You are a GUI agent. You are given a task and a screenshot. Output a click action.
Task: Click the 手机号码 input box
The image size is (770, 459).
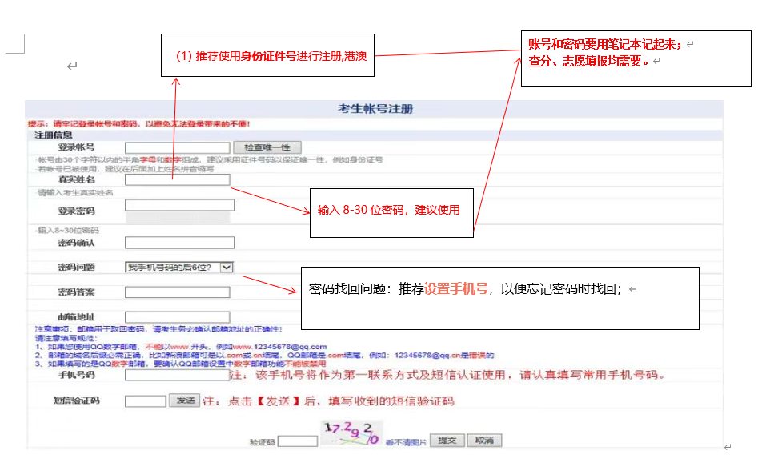(177, 375)
